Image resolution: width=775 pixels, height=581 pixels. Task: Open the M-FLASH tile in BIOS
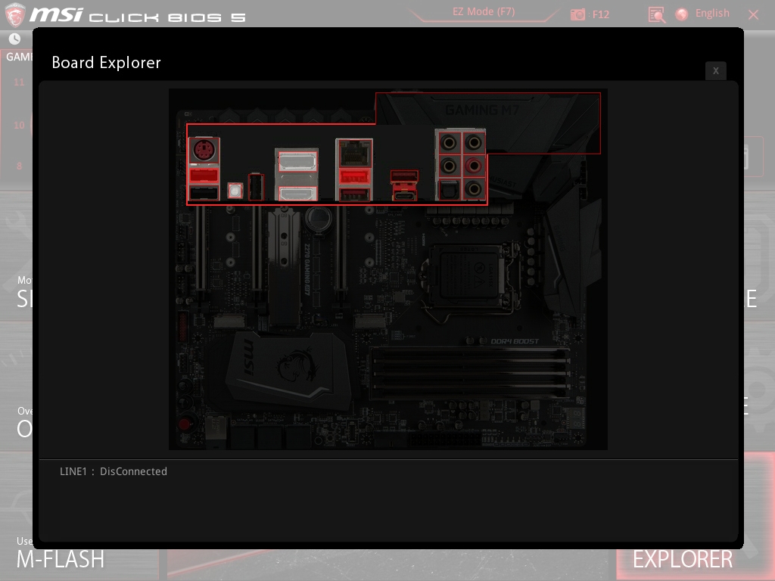[61, 559]
